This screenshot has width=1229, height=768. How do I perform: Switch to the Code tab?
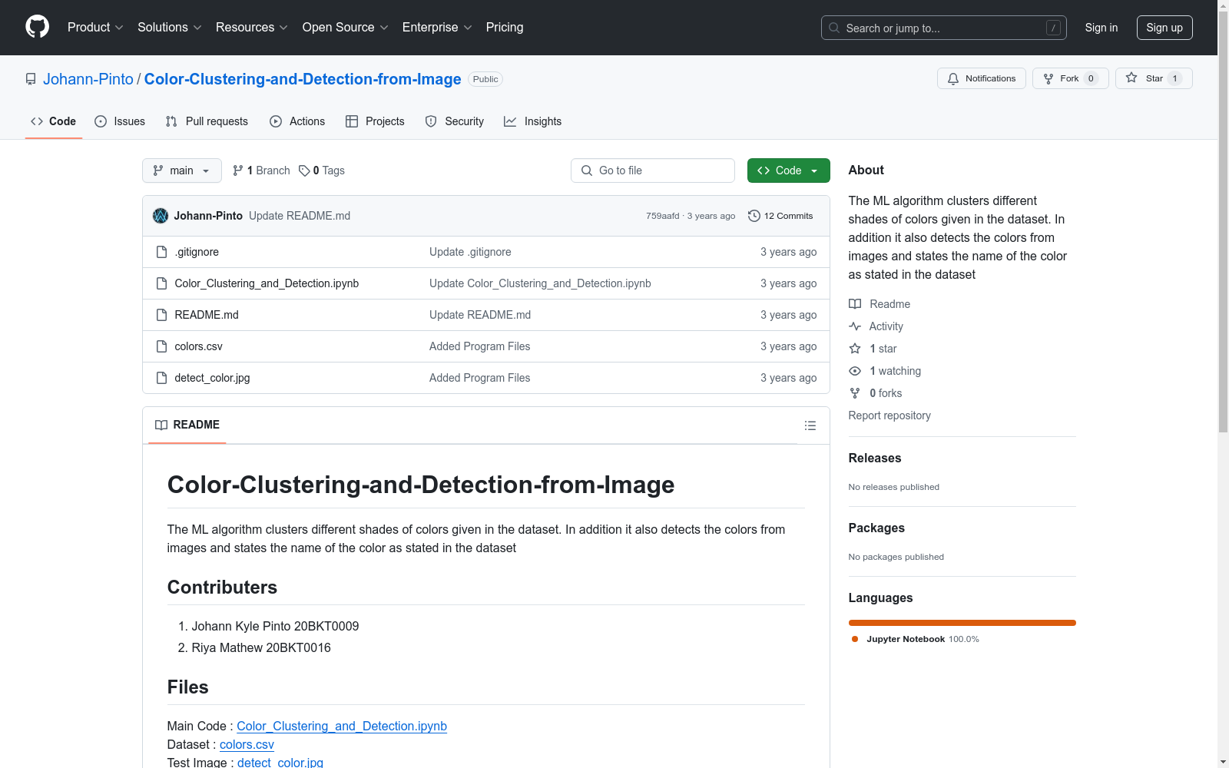(x=53, y=121)
